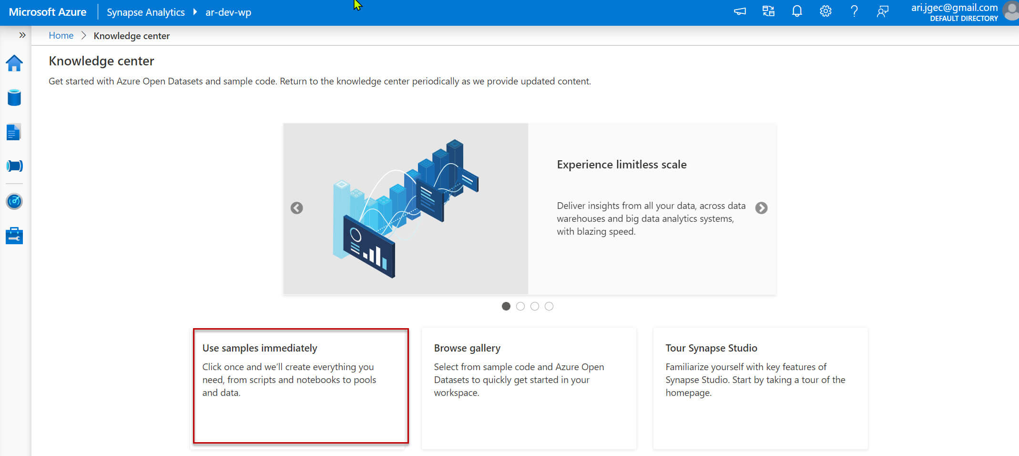Select the fourth carousel page dot
The height and width of the screenshot is (456, 1019).
click(549, 306)
